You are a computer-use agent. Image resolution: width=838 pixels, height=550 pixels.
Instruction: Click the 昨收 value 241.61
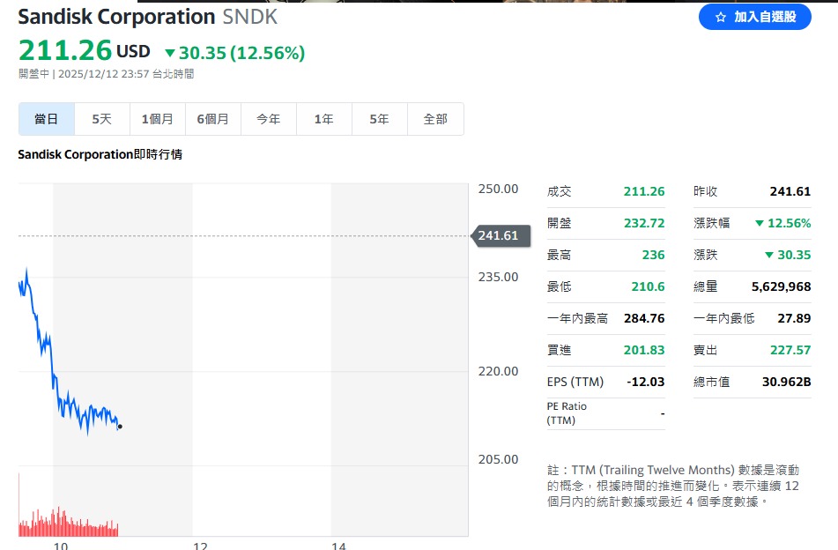(790, 191)
